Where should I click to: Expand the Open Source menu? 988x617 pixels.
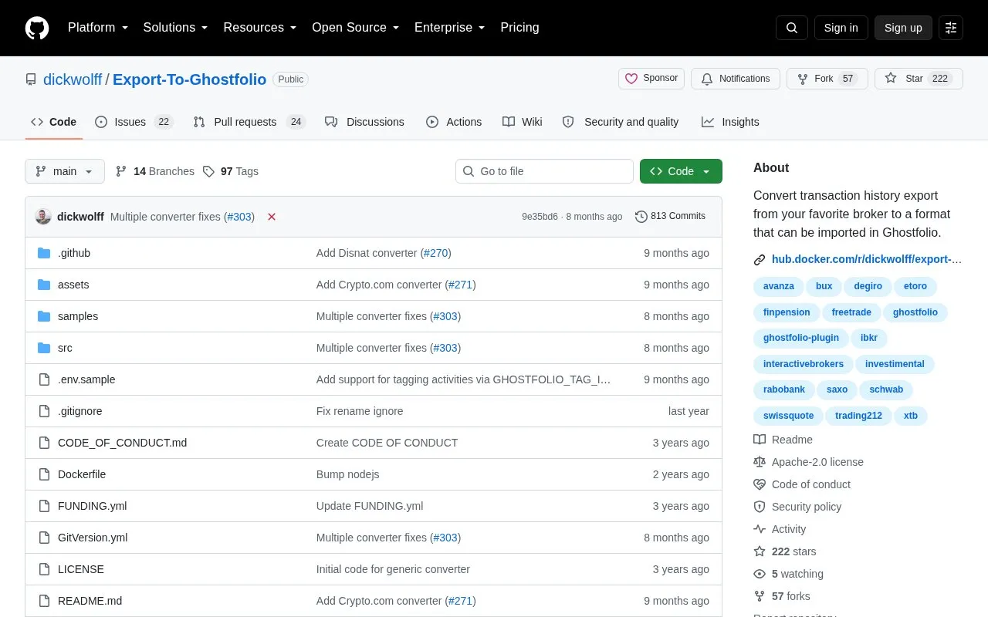tap(356, 28)
